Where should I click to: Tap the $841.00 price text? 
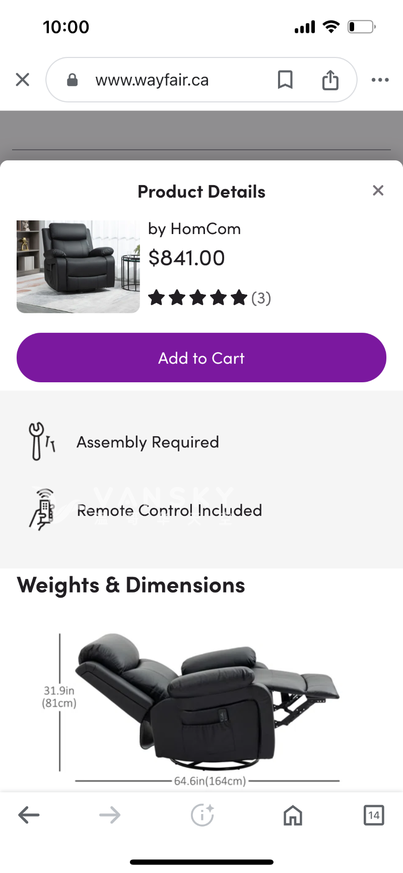[x=186, y=258]
